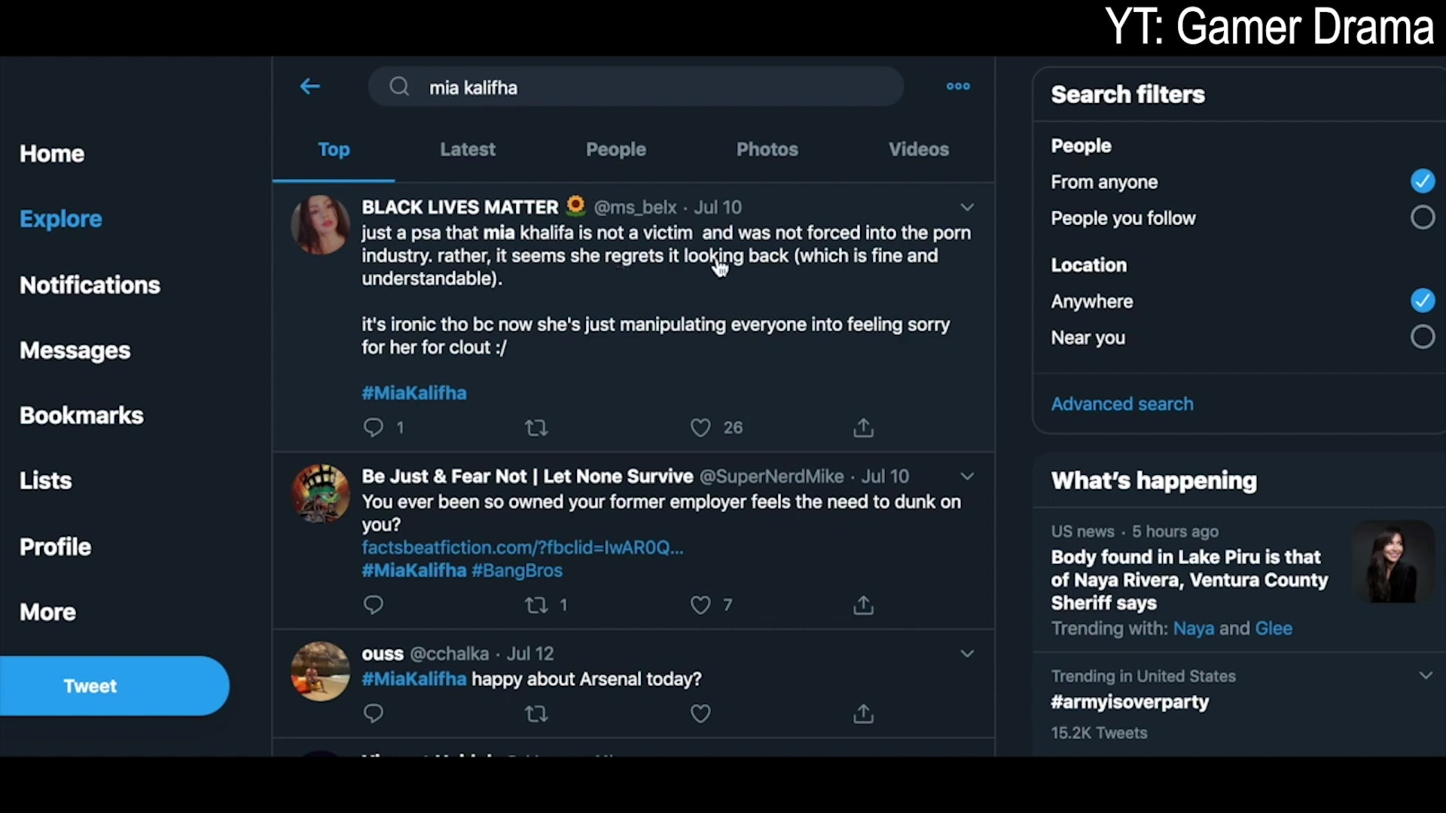Select the 'From anyone' radio option
Viewport: 1446px width, 813px height.
1422,181
